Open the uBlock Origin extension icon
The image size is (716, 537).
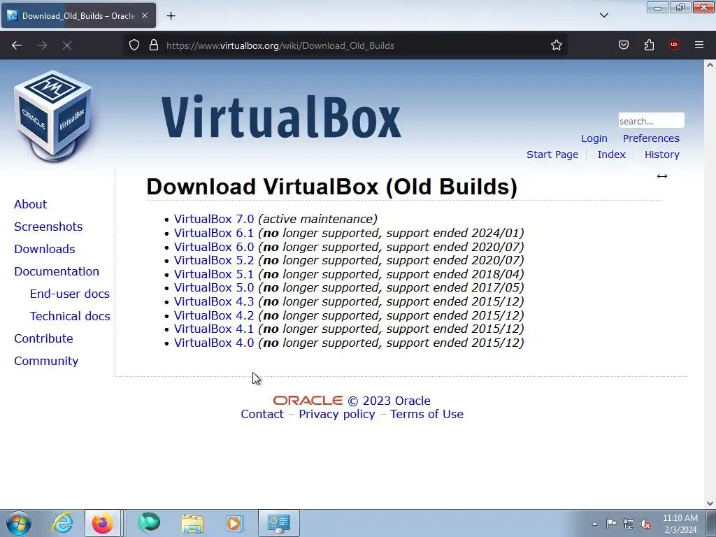(x=673, y=45)
